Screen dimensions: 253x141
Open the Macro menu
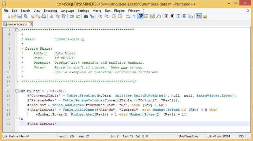(97, 11)
